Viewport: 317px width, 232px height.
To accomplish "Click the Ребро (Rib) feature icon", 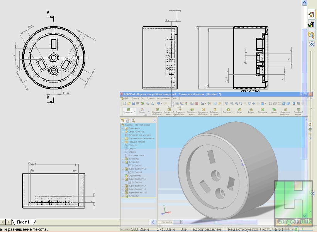I will (x=251, y=110).
